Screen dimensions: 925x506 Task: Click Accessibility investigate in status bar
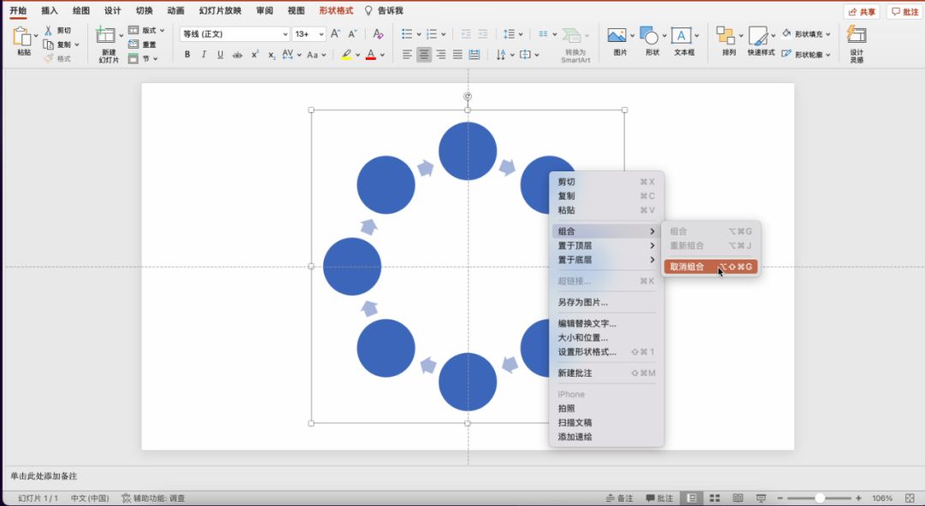click(x=153, y=498)
